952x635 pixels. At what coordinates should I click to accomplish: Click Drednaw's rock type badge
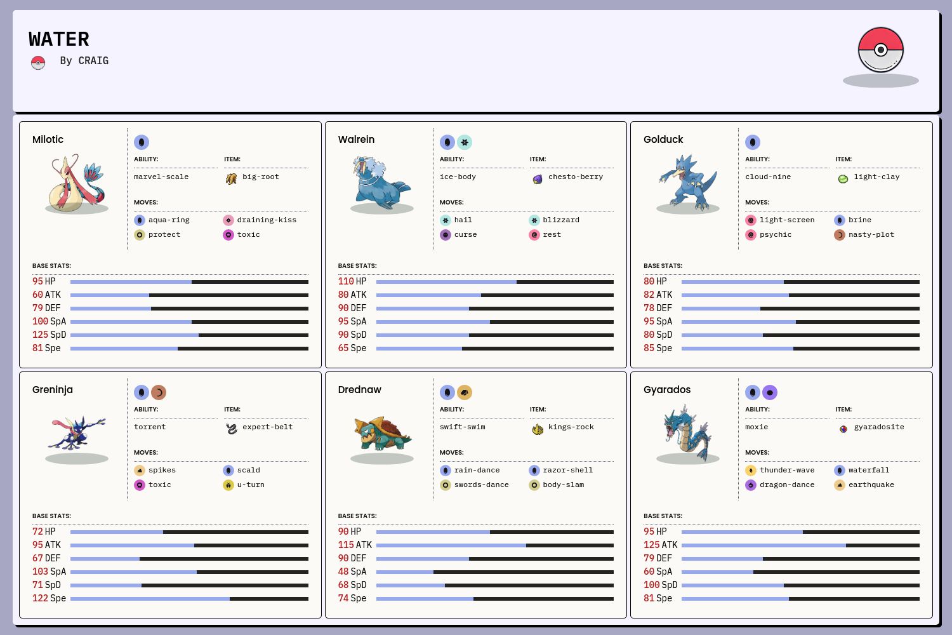coord(465,392)
